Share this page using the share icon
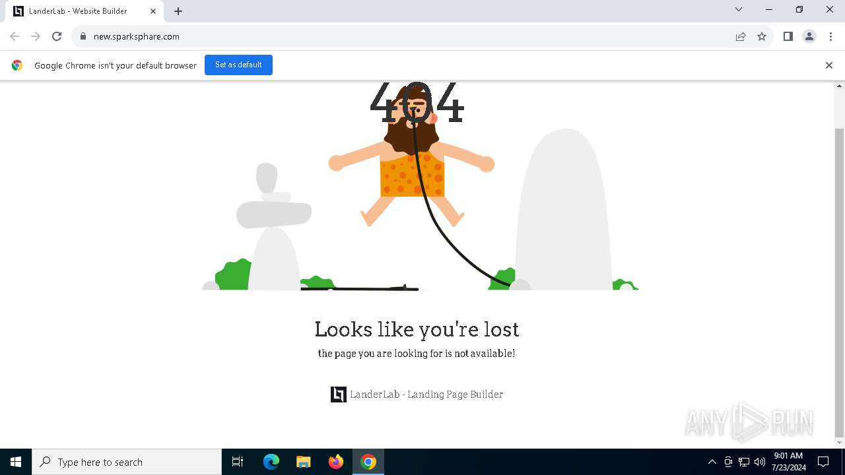 click(741, 36)
